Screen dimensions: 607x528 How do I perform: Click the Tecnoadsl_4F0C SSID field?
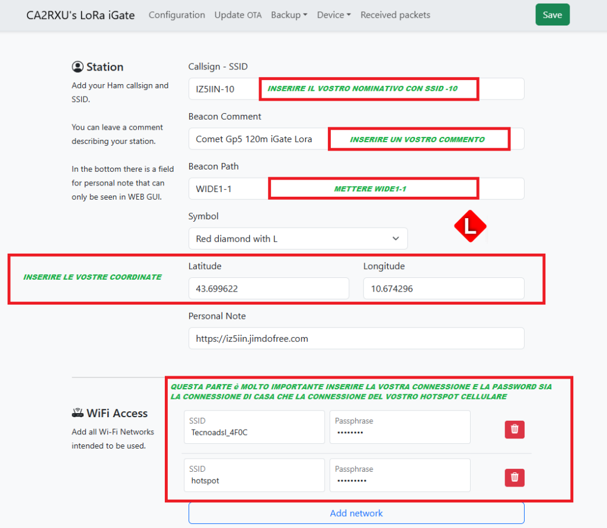(x=254, y=427)
